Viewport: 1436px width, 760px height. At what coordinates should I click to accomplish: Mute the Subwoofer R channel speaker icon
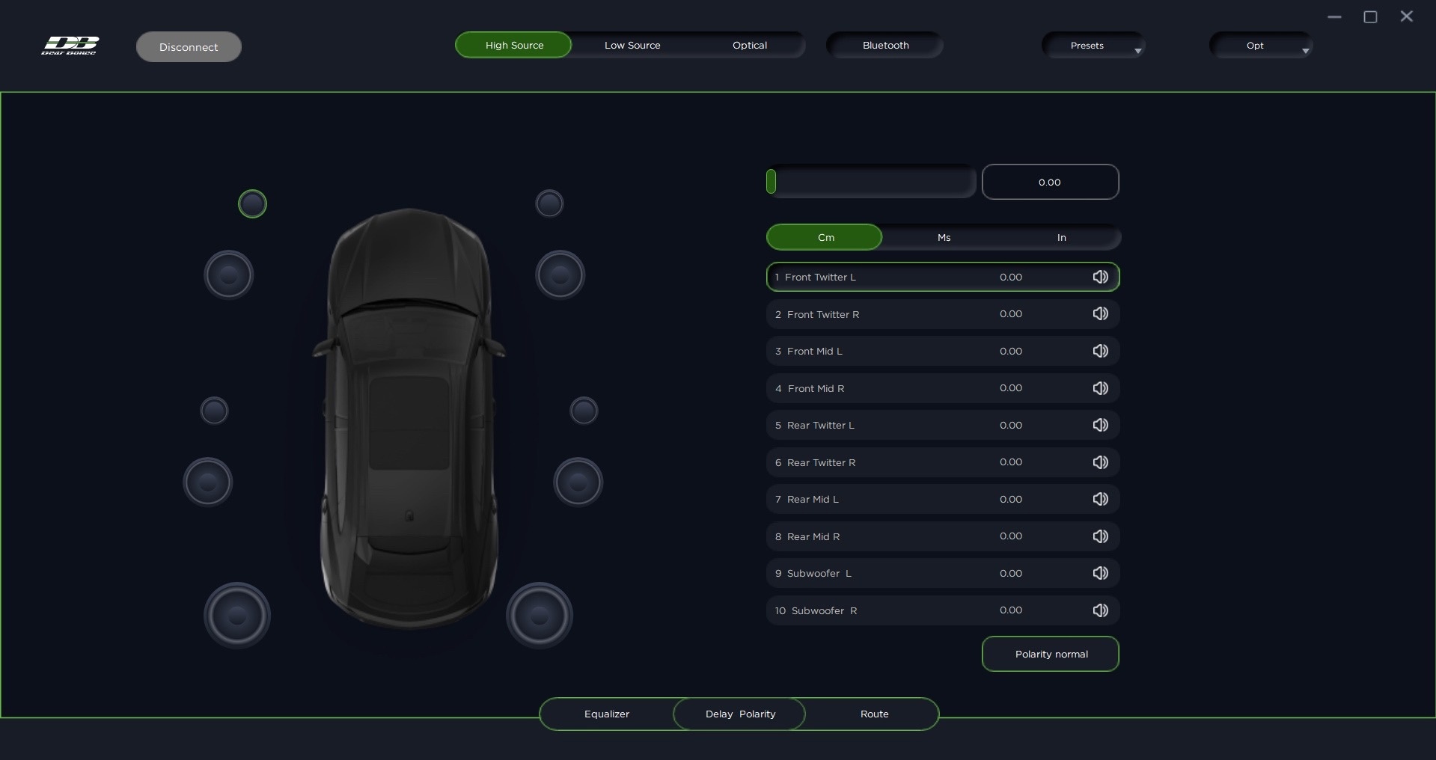pos(1100,610)
